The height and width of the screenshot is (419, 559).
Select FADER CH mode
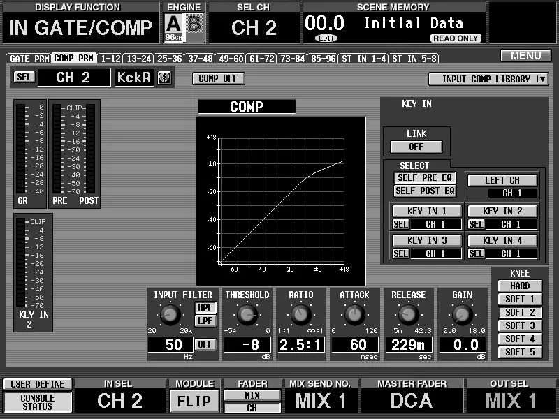(252, 408)
